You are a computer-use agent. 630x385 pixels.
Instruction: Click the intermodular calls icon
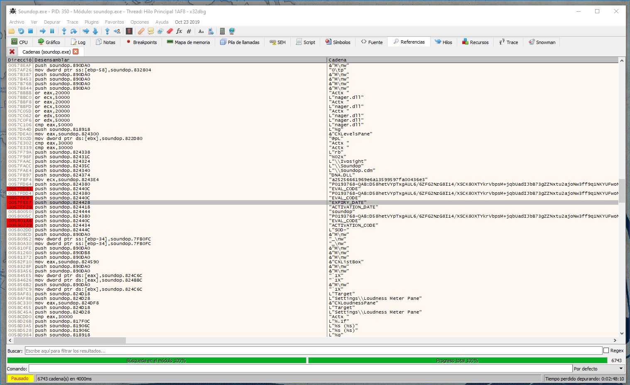[x=211, y=31]
